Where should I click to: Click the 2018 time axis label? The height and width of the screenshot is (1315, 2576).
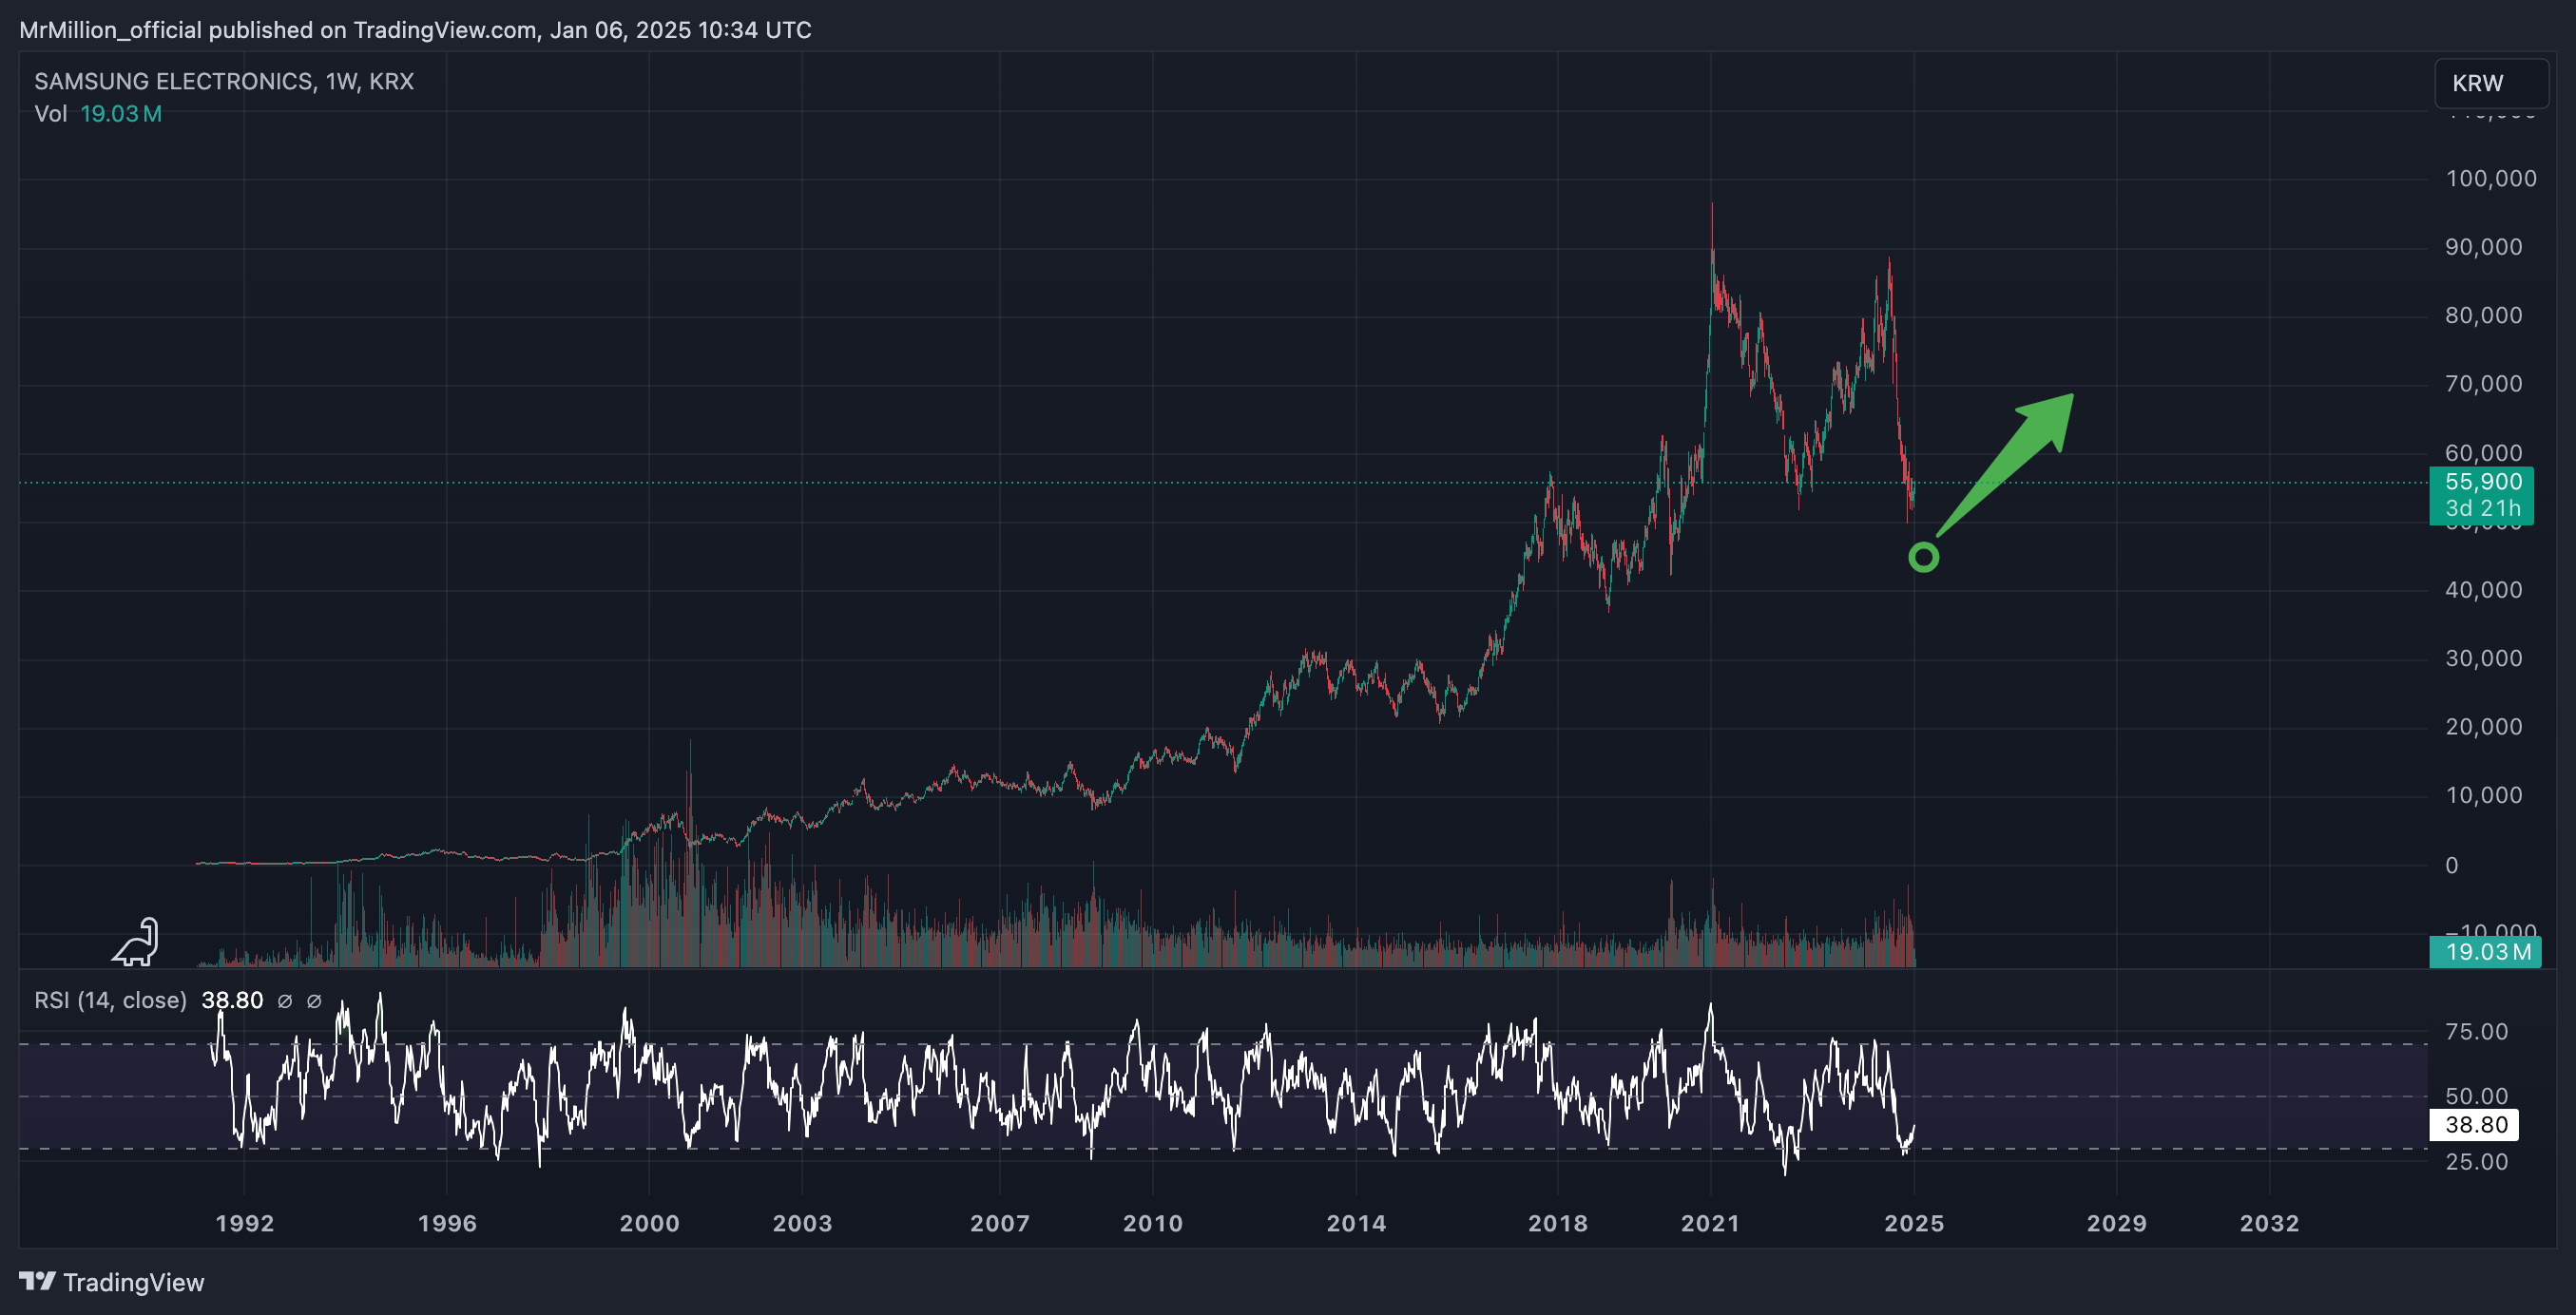pos(1558,1224)
